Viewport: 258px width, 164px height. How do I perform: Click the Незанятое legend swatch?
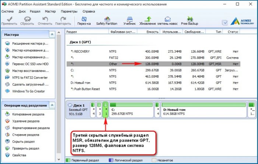tap(154, 160)
